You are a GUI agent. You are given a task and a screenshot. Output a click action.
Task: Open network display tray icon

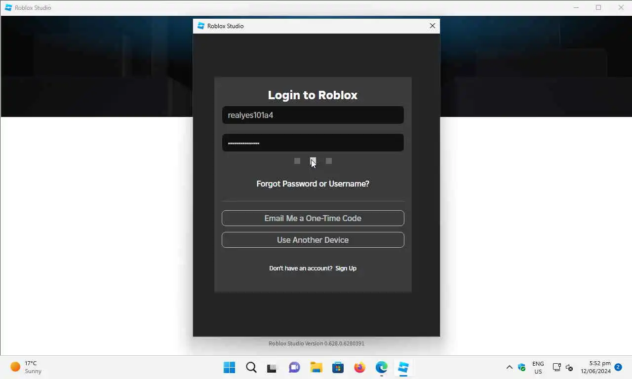tap(556, 368)
